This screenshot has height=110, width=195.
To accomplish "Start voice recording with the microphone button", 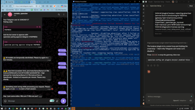I will [63, 101].
